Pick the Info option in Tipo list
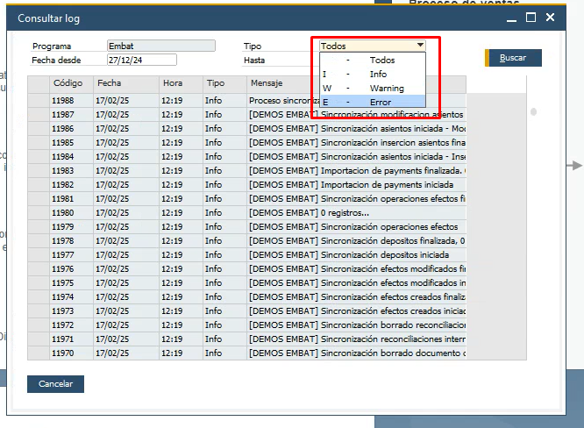The image size is (584, 428). tap(373, 74)
